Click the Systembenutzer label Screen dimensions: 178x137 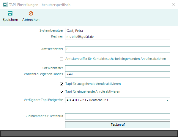coord(51,30)
